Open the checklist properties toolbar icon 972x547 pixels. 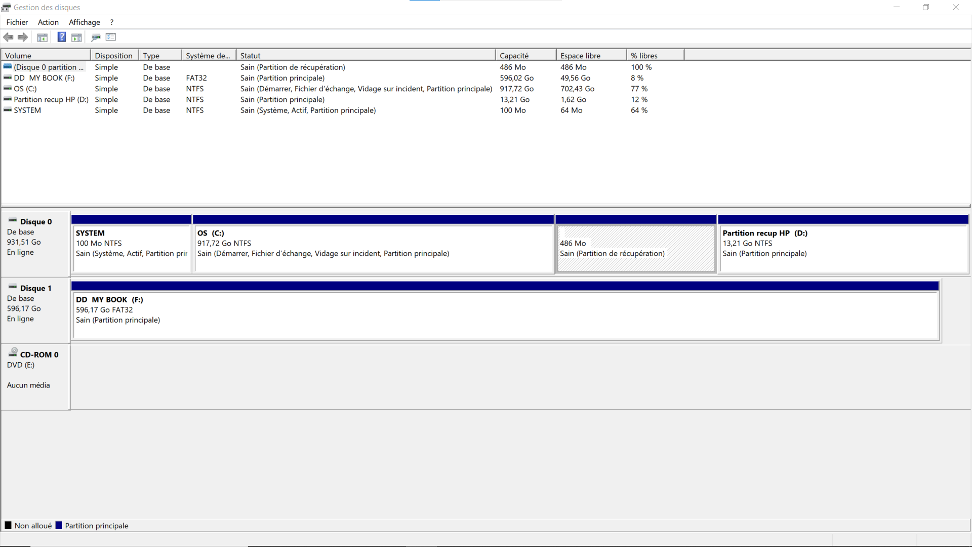point(111,37)
